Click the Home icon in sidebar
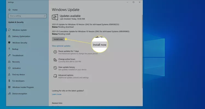Viewport: 205px width, 109px height. (10, 10)
